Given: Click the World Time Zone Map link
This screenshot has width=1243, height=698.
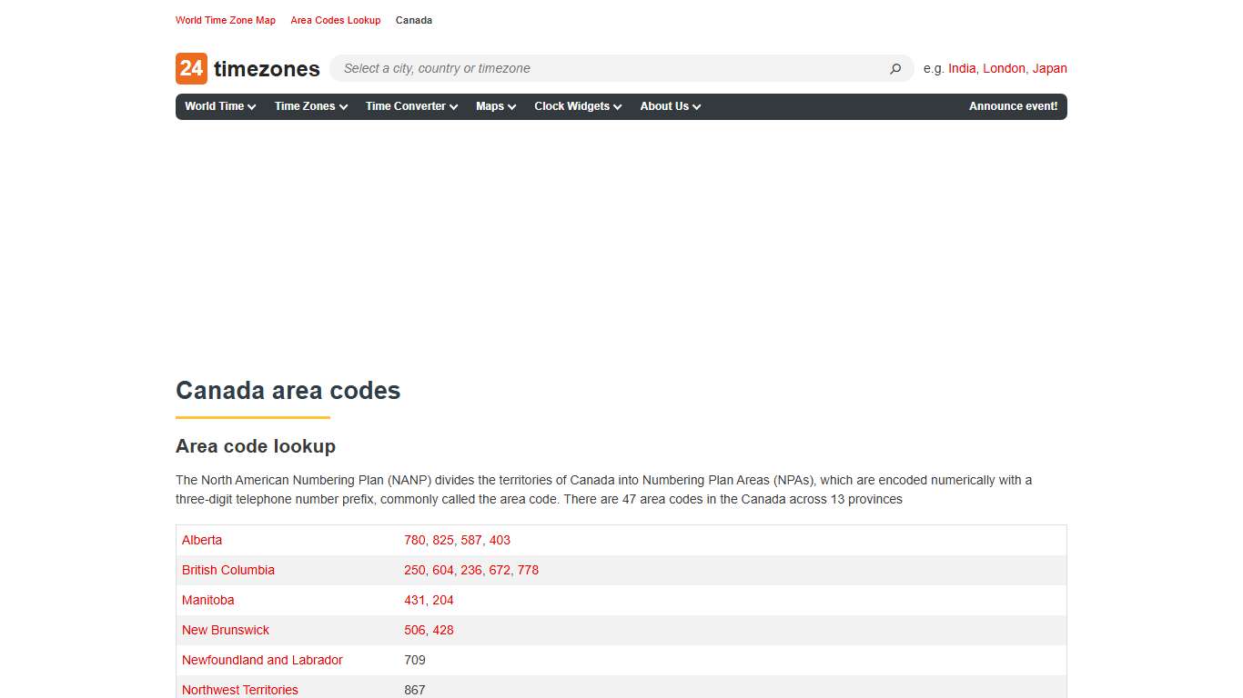Looking at the screenshot, I should [x=225, y=20].
